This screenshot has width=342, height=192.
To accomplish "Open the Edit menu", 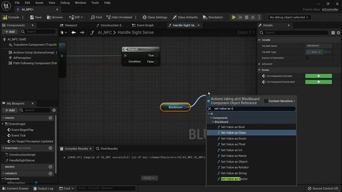I will [27, 3].
